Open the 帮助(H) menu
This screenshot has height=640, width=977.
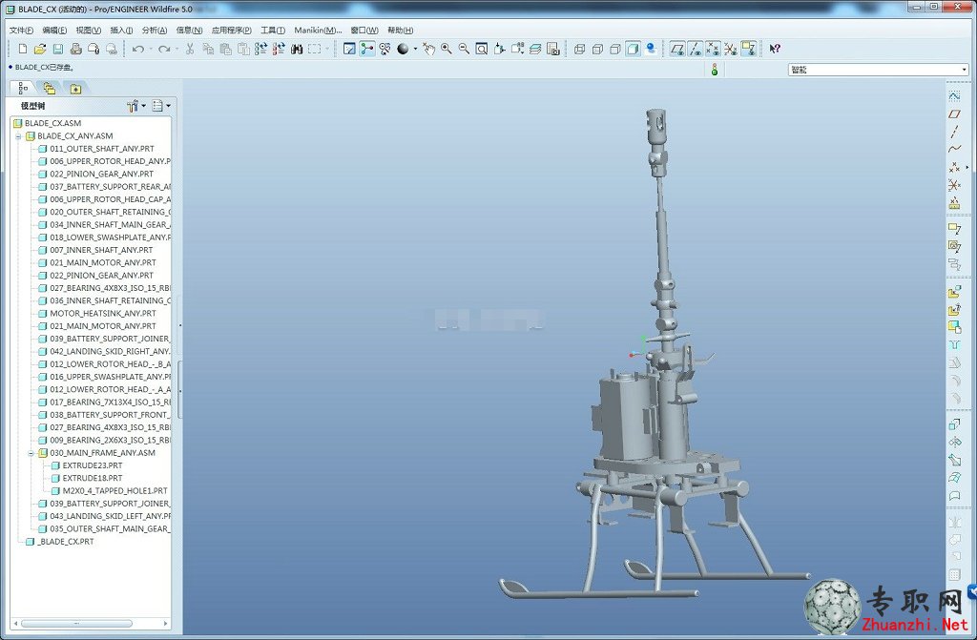[x=400, y=30]
